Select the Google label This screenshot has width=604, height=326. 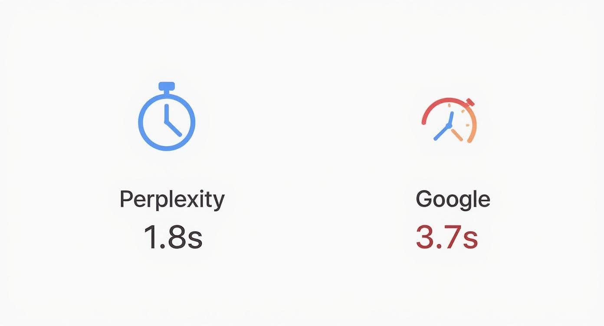coord(453,199)
